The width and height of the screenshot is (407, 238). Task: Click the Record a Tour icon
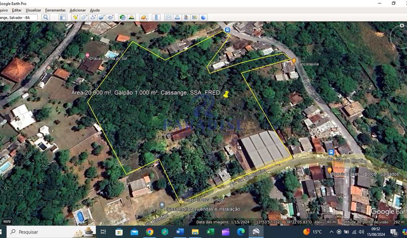(110, 17)
